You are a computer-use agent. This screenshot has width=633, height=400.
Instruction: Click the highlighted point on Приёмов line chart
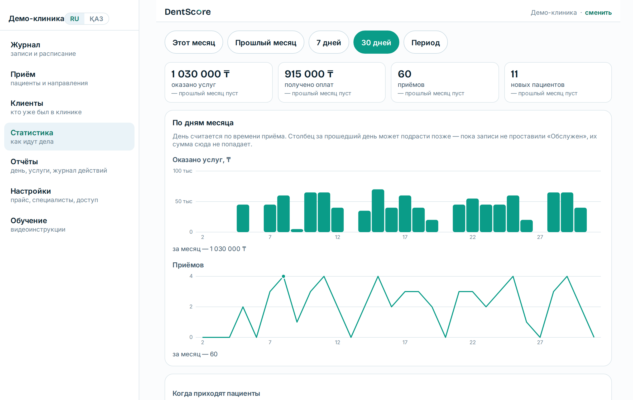point(284,276)
